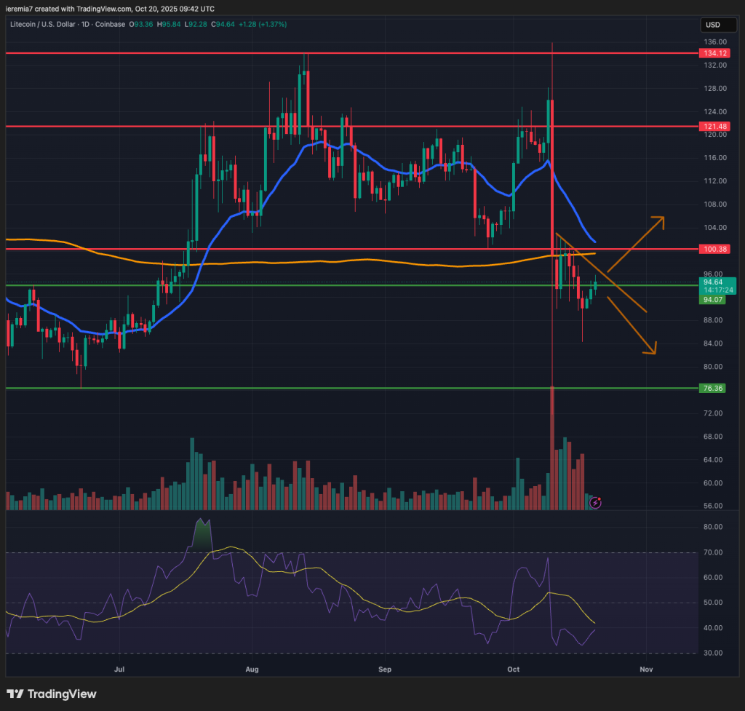Click the red 121.48 price label
Image resolution: width=745 pixels, height=711 pixels.
coord(712,126)
